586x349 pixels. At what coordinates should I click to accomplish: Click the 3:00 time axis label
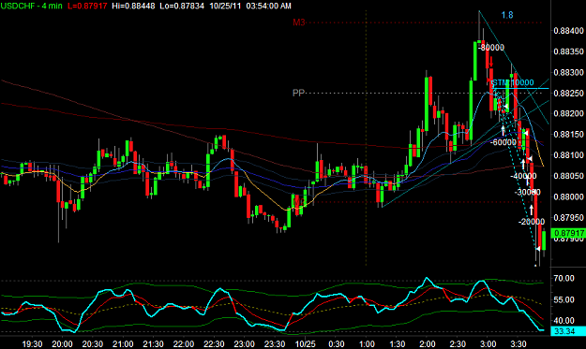tap(488, 343)
